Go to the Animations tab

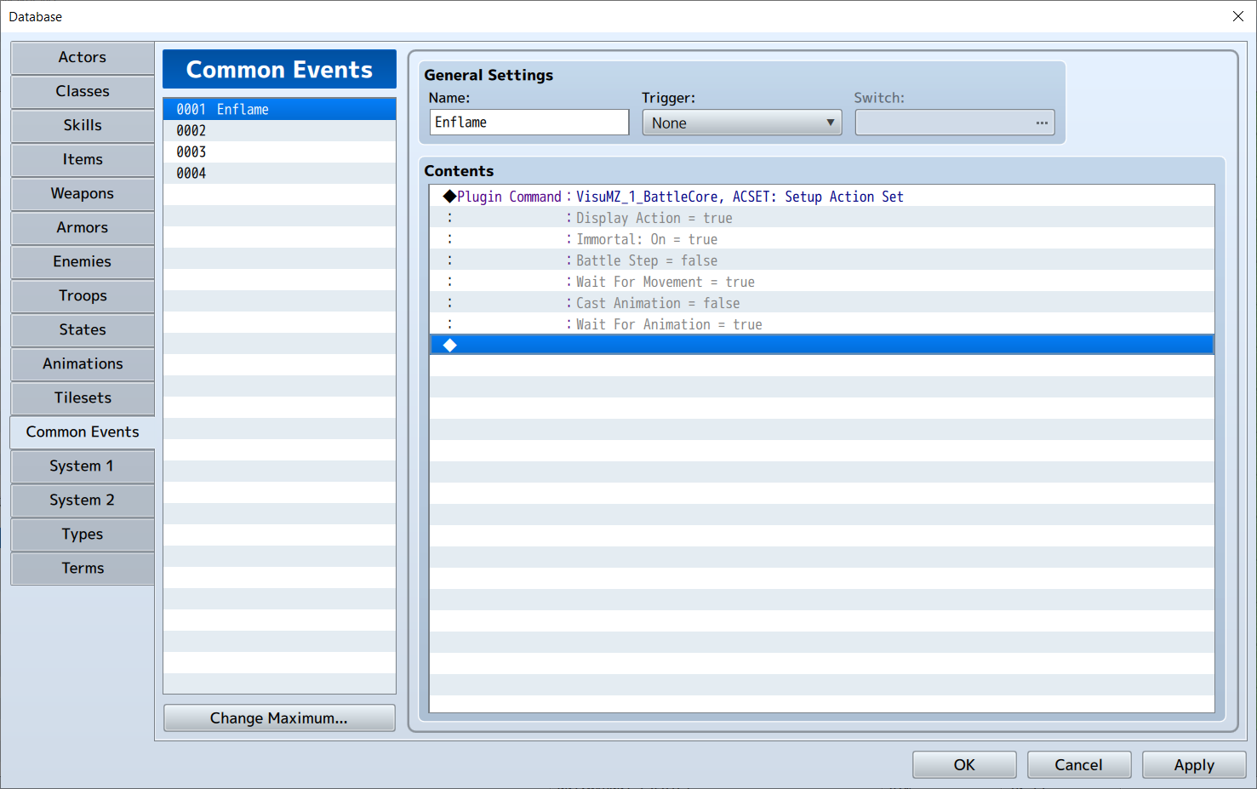click(83, 364)
